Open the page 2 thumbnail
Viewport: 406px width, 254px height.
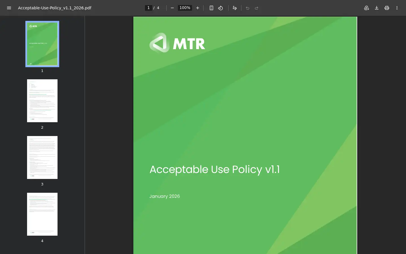[x=42, y=101]
